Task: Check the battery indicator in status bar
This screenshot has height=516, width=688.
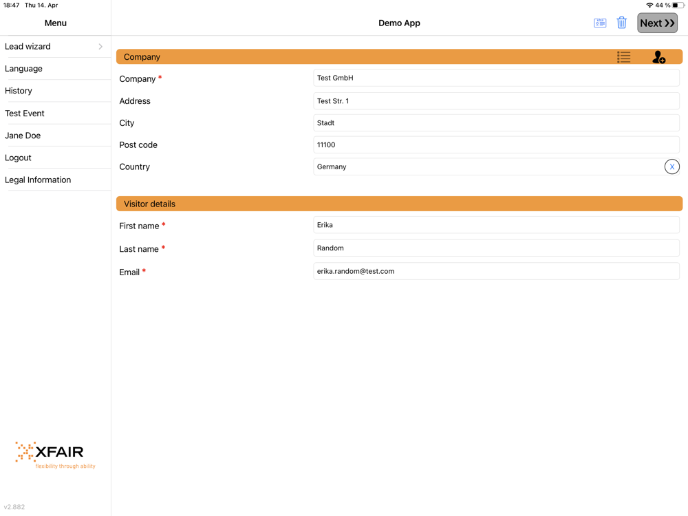Action: (678, 6)
